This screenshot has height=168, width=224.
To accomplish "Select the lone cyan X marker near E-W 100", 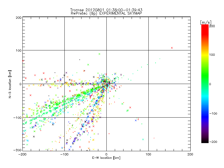I will click(x=143, y=139).
